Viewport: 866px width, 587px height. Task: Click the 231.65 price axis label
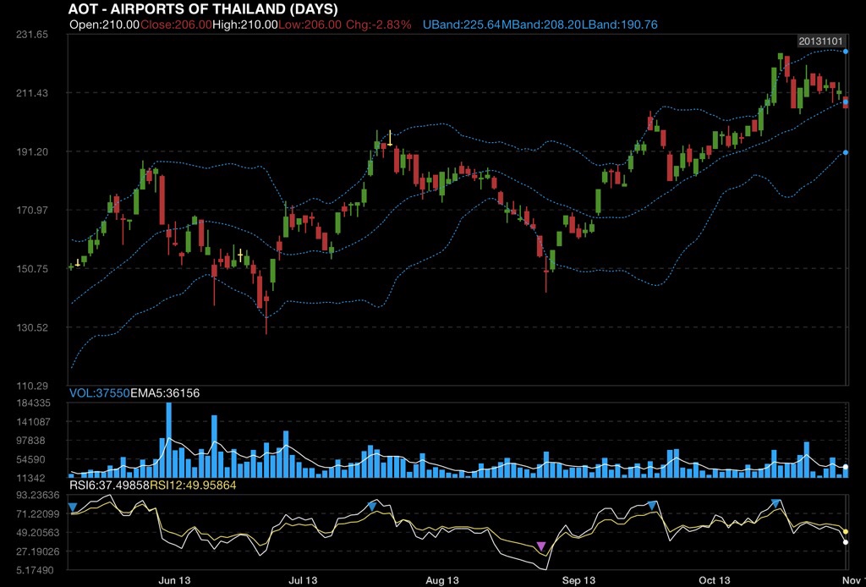click(x=34, y=34)
